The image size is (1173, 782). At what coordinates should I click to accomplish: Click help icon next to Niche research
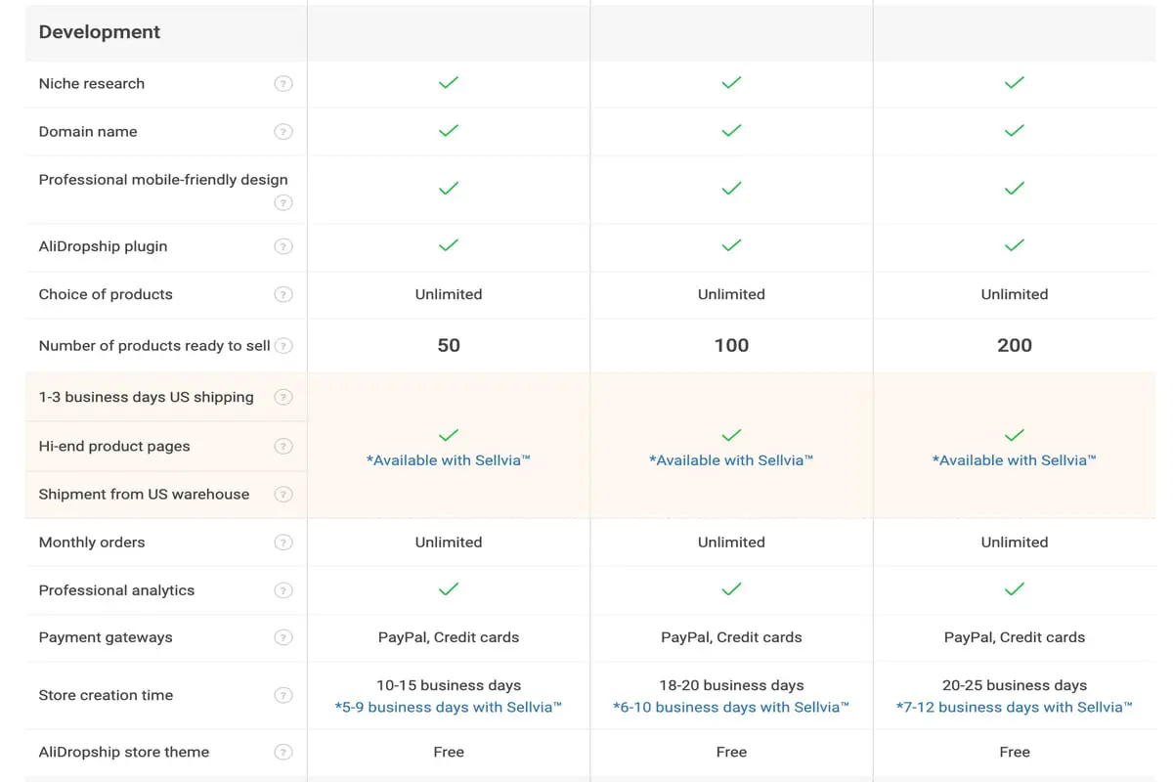coord(283,84)
